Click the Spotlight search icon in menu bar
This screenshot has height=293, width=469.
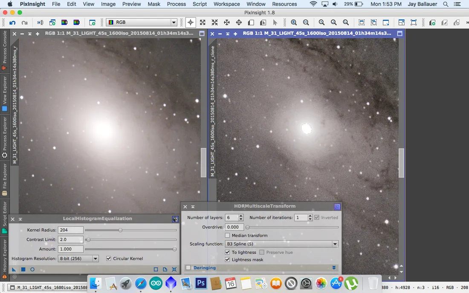(446, 4)
